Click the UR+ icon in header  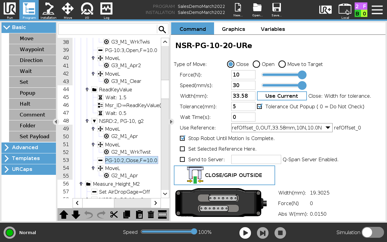325,10
